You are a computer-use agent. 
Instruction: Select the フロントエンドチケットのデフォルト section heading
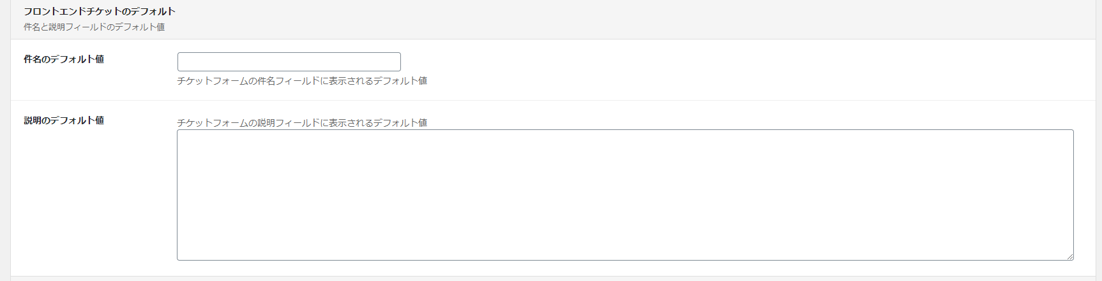[x=100, y=11]
